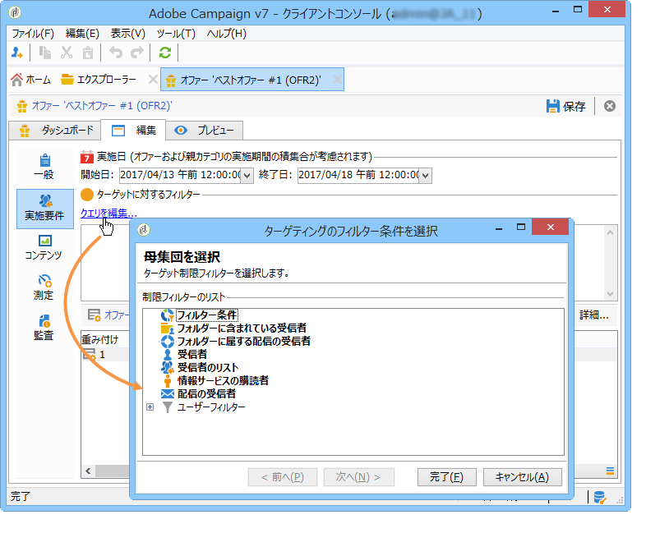The height and width of the screenshot is (533, 646).
Task: Select the weighting row with value 1
Action: (x=105, y=354)
